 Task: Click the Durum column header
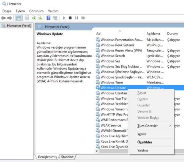[172, 33]
